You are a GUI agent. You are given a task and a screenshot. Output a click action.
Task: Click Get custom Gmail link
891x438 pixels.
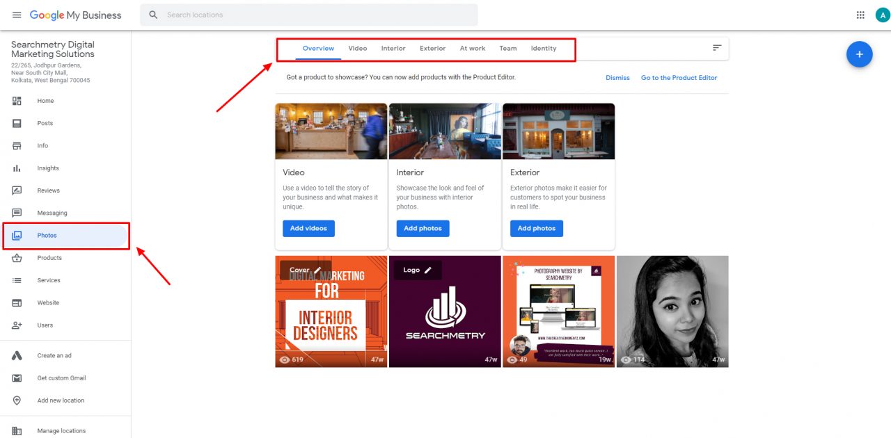61,378
